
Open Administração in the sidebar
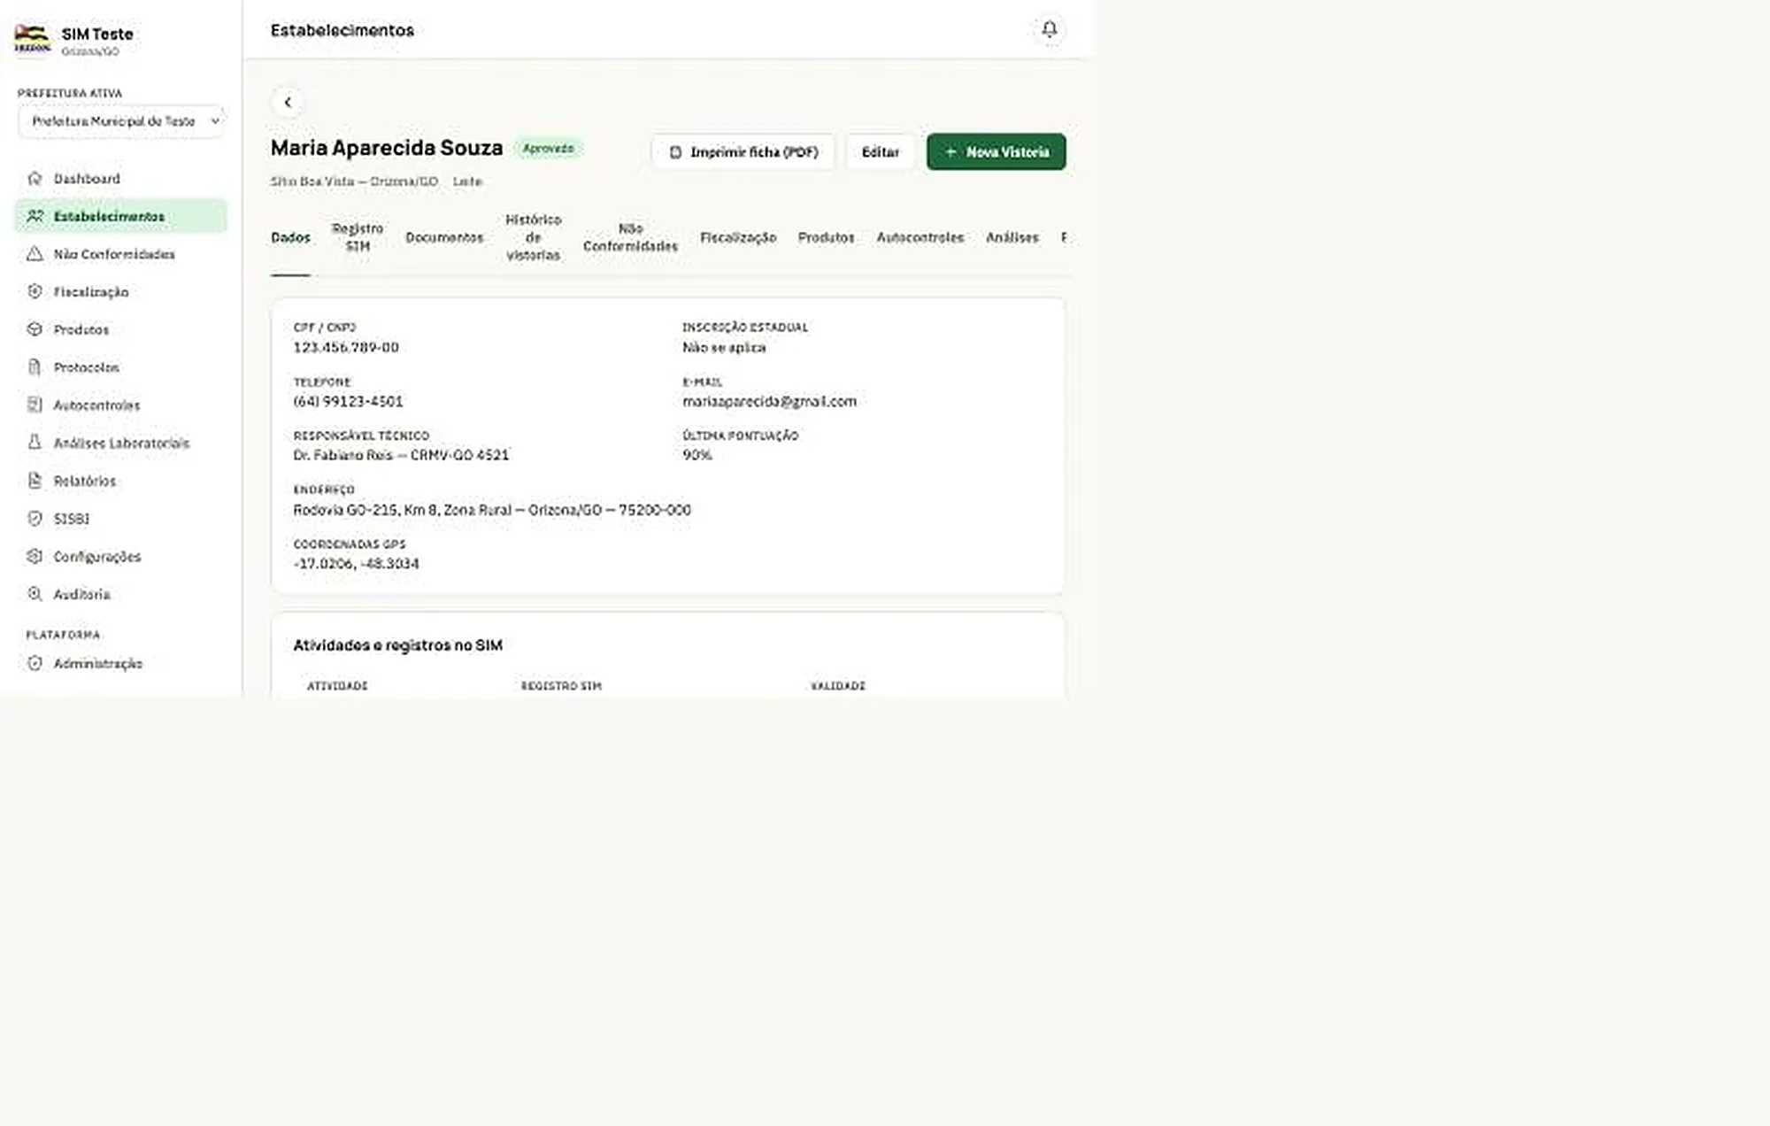pos(121,663)
